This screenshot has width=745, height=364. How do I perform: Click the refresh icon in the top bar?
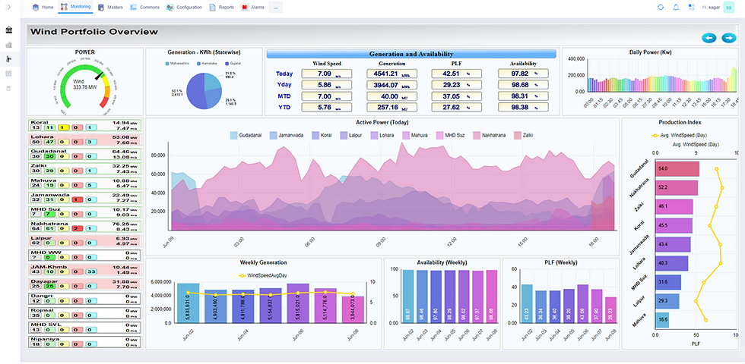[x=661, y=7]
